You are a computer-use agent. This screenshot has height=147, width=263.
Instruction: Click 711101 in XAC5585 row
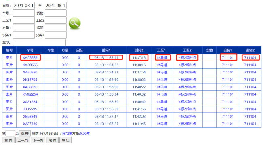(x=228, y=58)
